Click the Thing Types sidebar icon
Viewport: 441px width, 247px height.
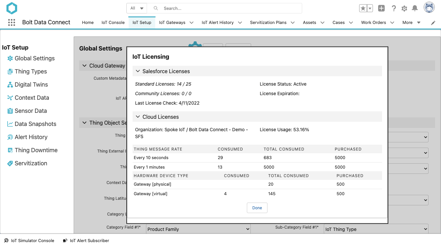tap(10, 72)
